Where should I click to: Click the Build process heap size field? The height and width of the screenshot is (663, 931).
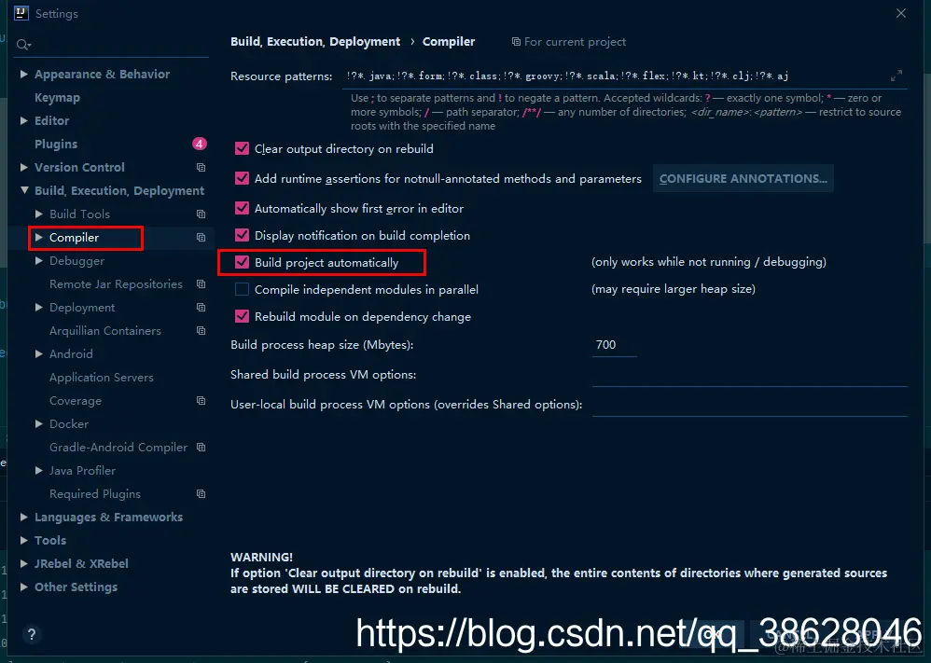[614, 345]
